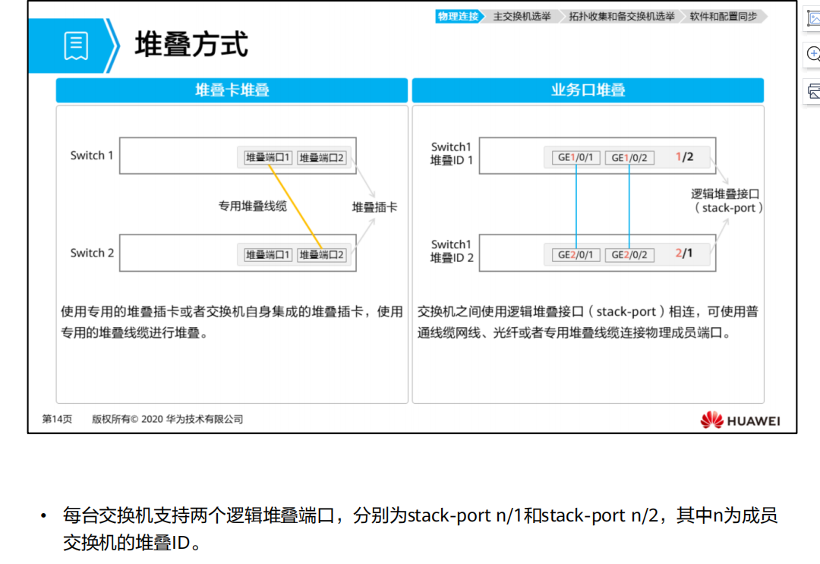Click the multi-image gallery icon
This screenshot has height=564, width=820.
coord(814,92)
